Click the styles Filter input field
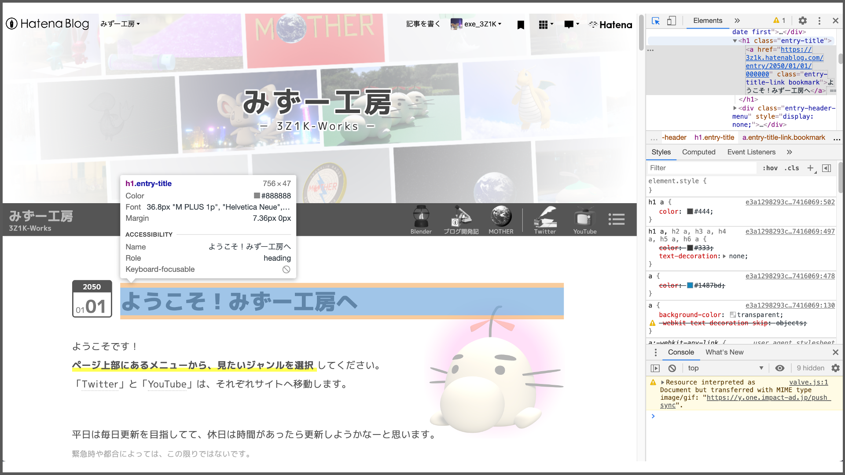The height and width of the screenshot is (475, 845). point(702,168)
